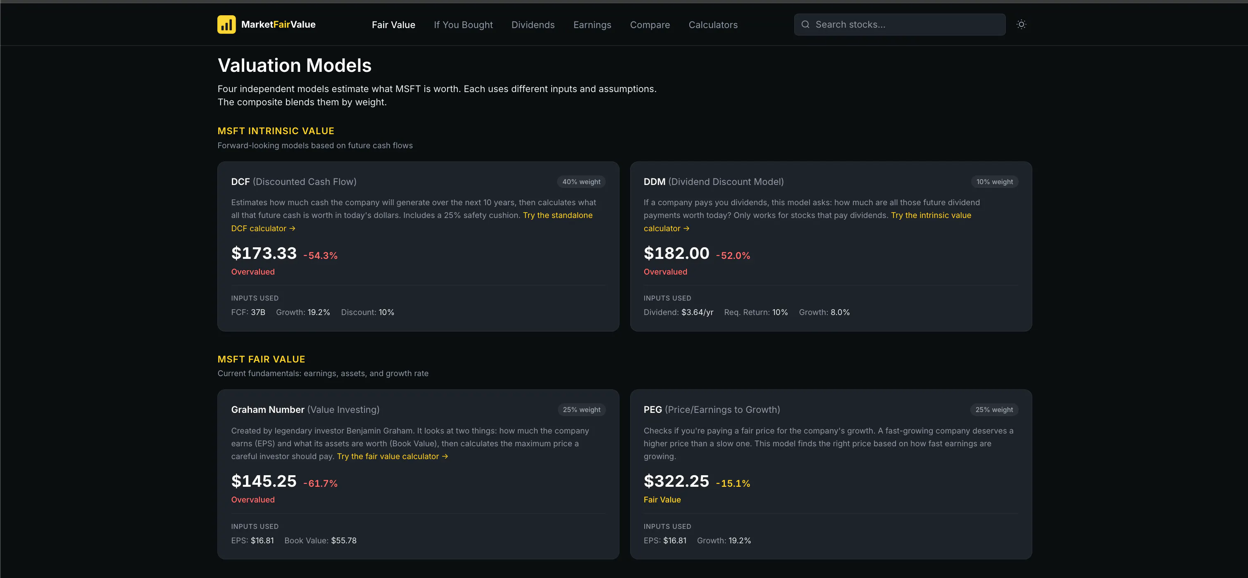Click the Growth: 19.2% on DCF card
Screen dimensions: 1248x578
click(303, 312)
